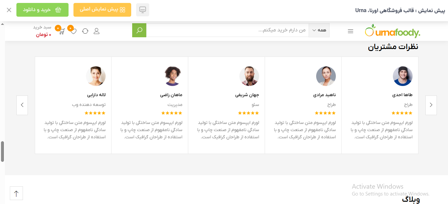Screen dimensions: 448x204
Task: Select طاها احدی's avatar photo
Action: click(x=403, y=76)
